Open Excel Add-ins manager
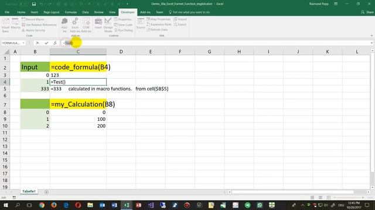375x210 pixels. point(75,25)
